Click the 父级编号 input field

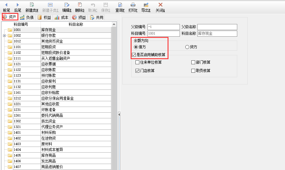(x=164, y=27)
